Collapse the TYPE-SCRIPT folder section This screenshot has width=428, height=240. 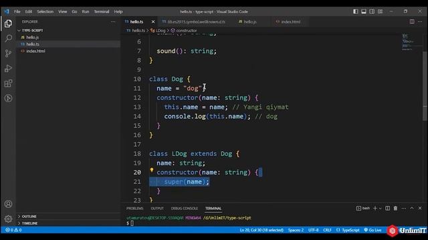tap(68, 31)
